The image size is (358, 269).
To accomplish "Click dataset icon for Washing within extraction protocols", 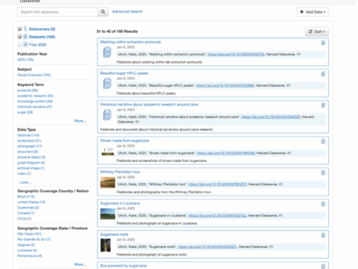I will (107, 52).
